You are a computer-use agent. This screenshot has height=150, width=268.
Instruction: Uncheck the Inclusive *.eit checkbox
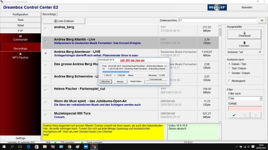tap(260, 52)
